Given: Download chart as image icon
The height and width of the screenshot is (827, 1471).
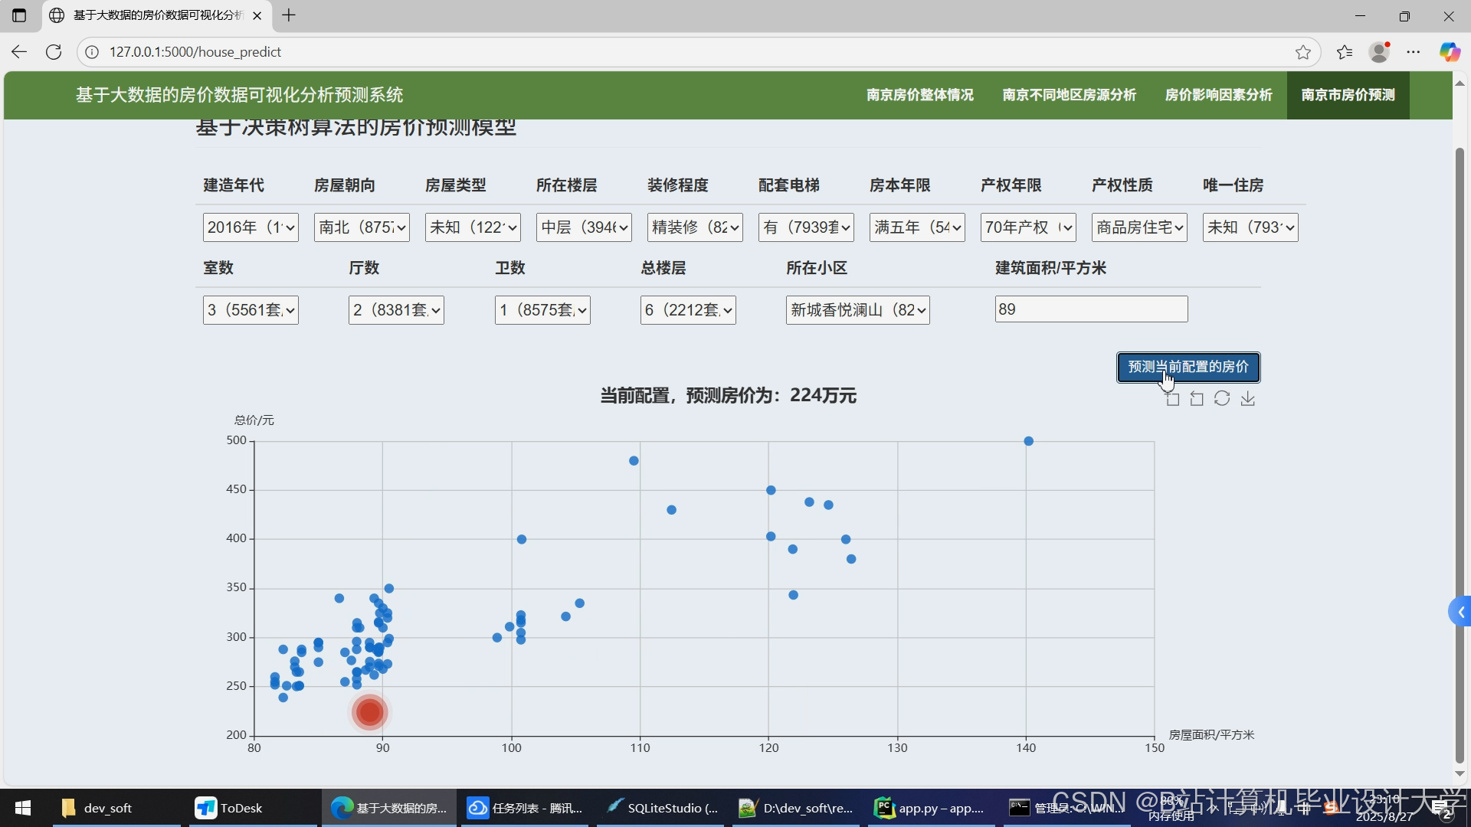Looking at the screenshot, I should [x=1248, y=399].
